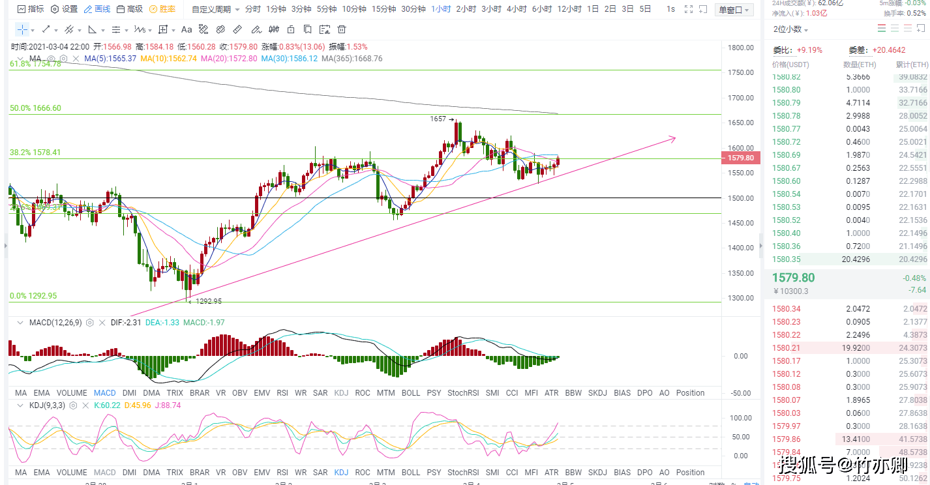
Task: Open the 2位小数 decimal precision dropdown
Action: click(x=790, y=29)
